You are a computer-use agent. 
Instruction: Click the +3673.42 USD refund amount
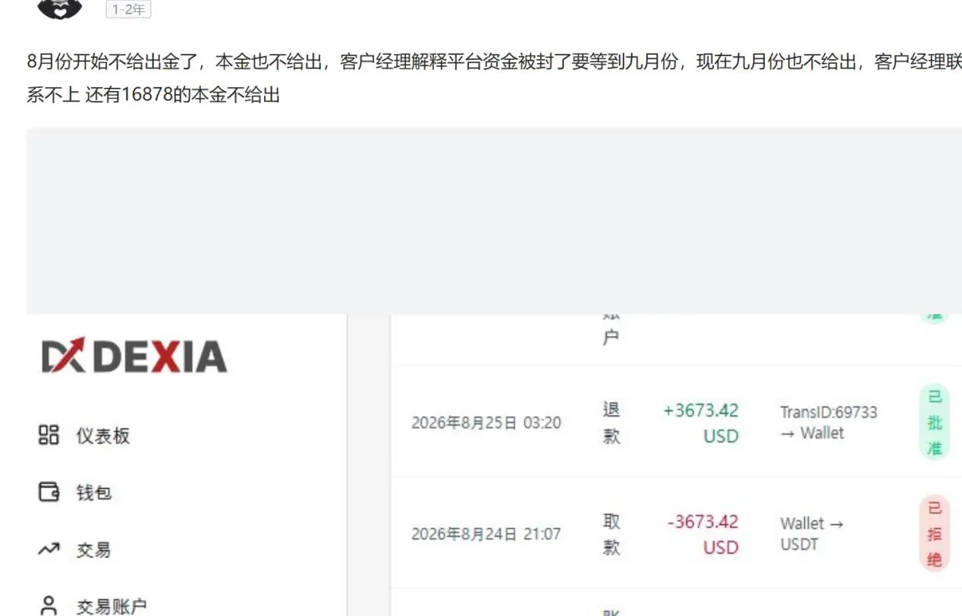(x=701, y=423)
